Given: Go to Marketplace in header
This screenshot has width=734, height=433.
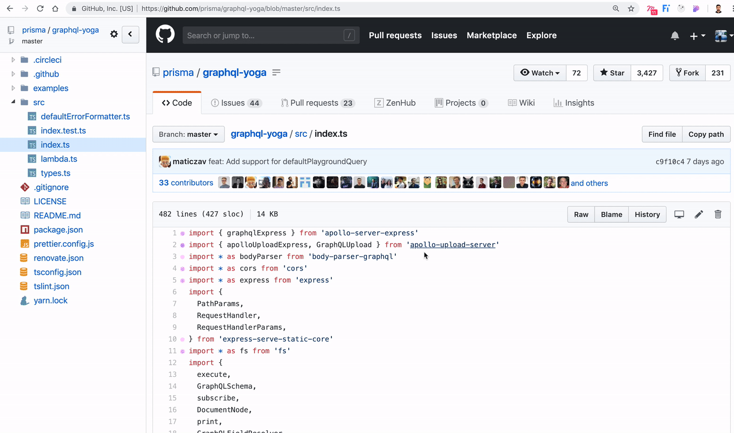Looking at the screenshot, I should coord(492,36).
